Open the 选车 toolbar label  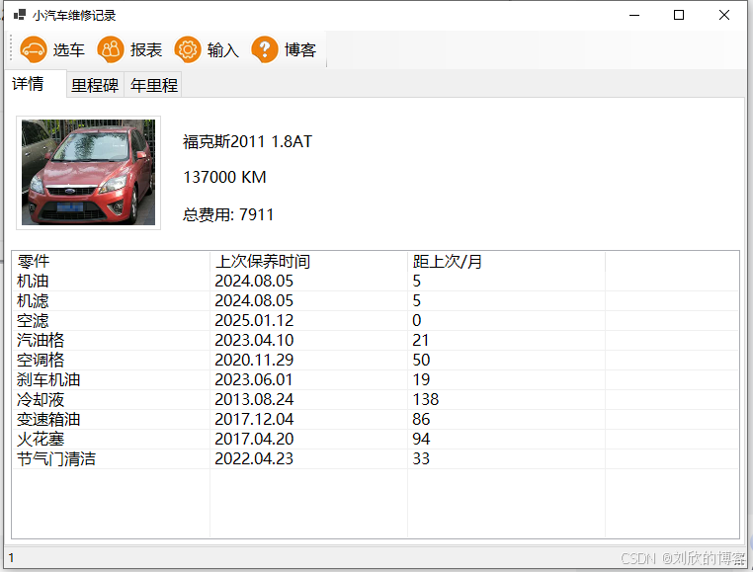[68, 50]
